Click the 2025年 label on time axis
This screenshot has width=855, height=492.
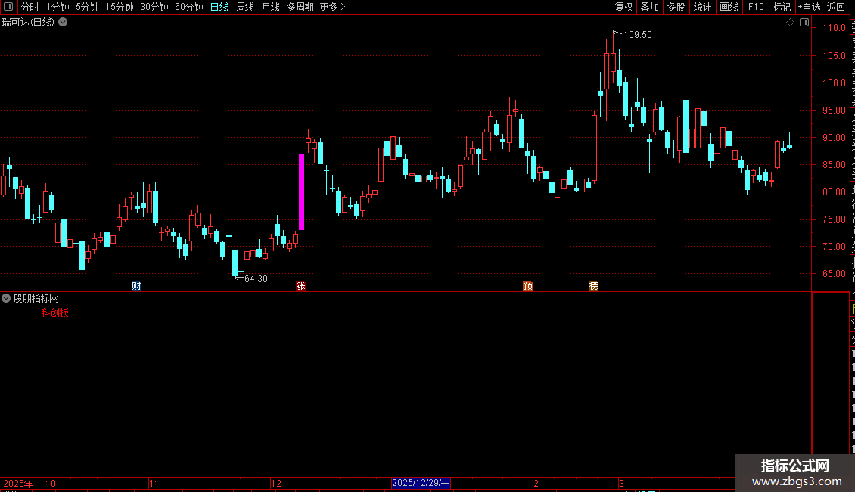coord(18,483)
